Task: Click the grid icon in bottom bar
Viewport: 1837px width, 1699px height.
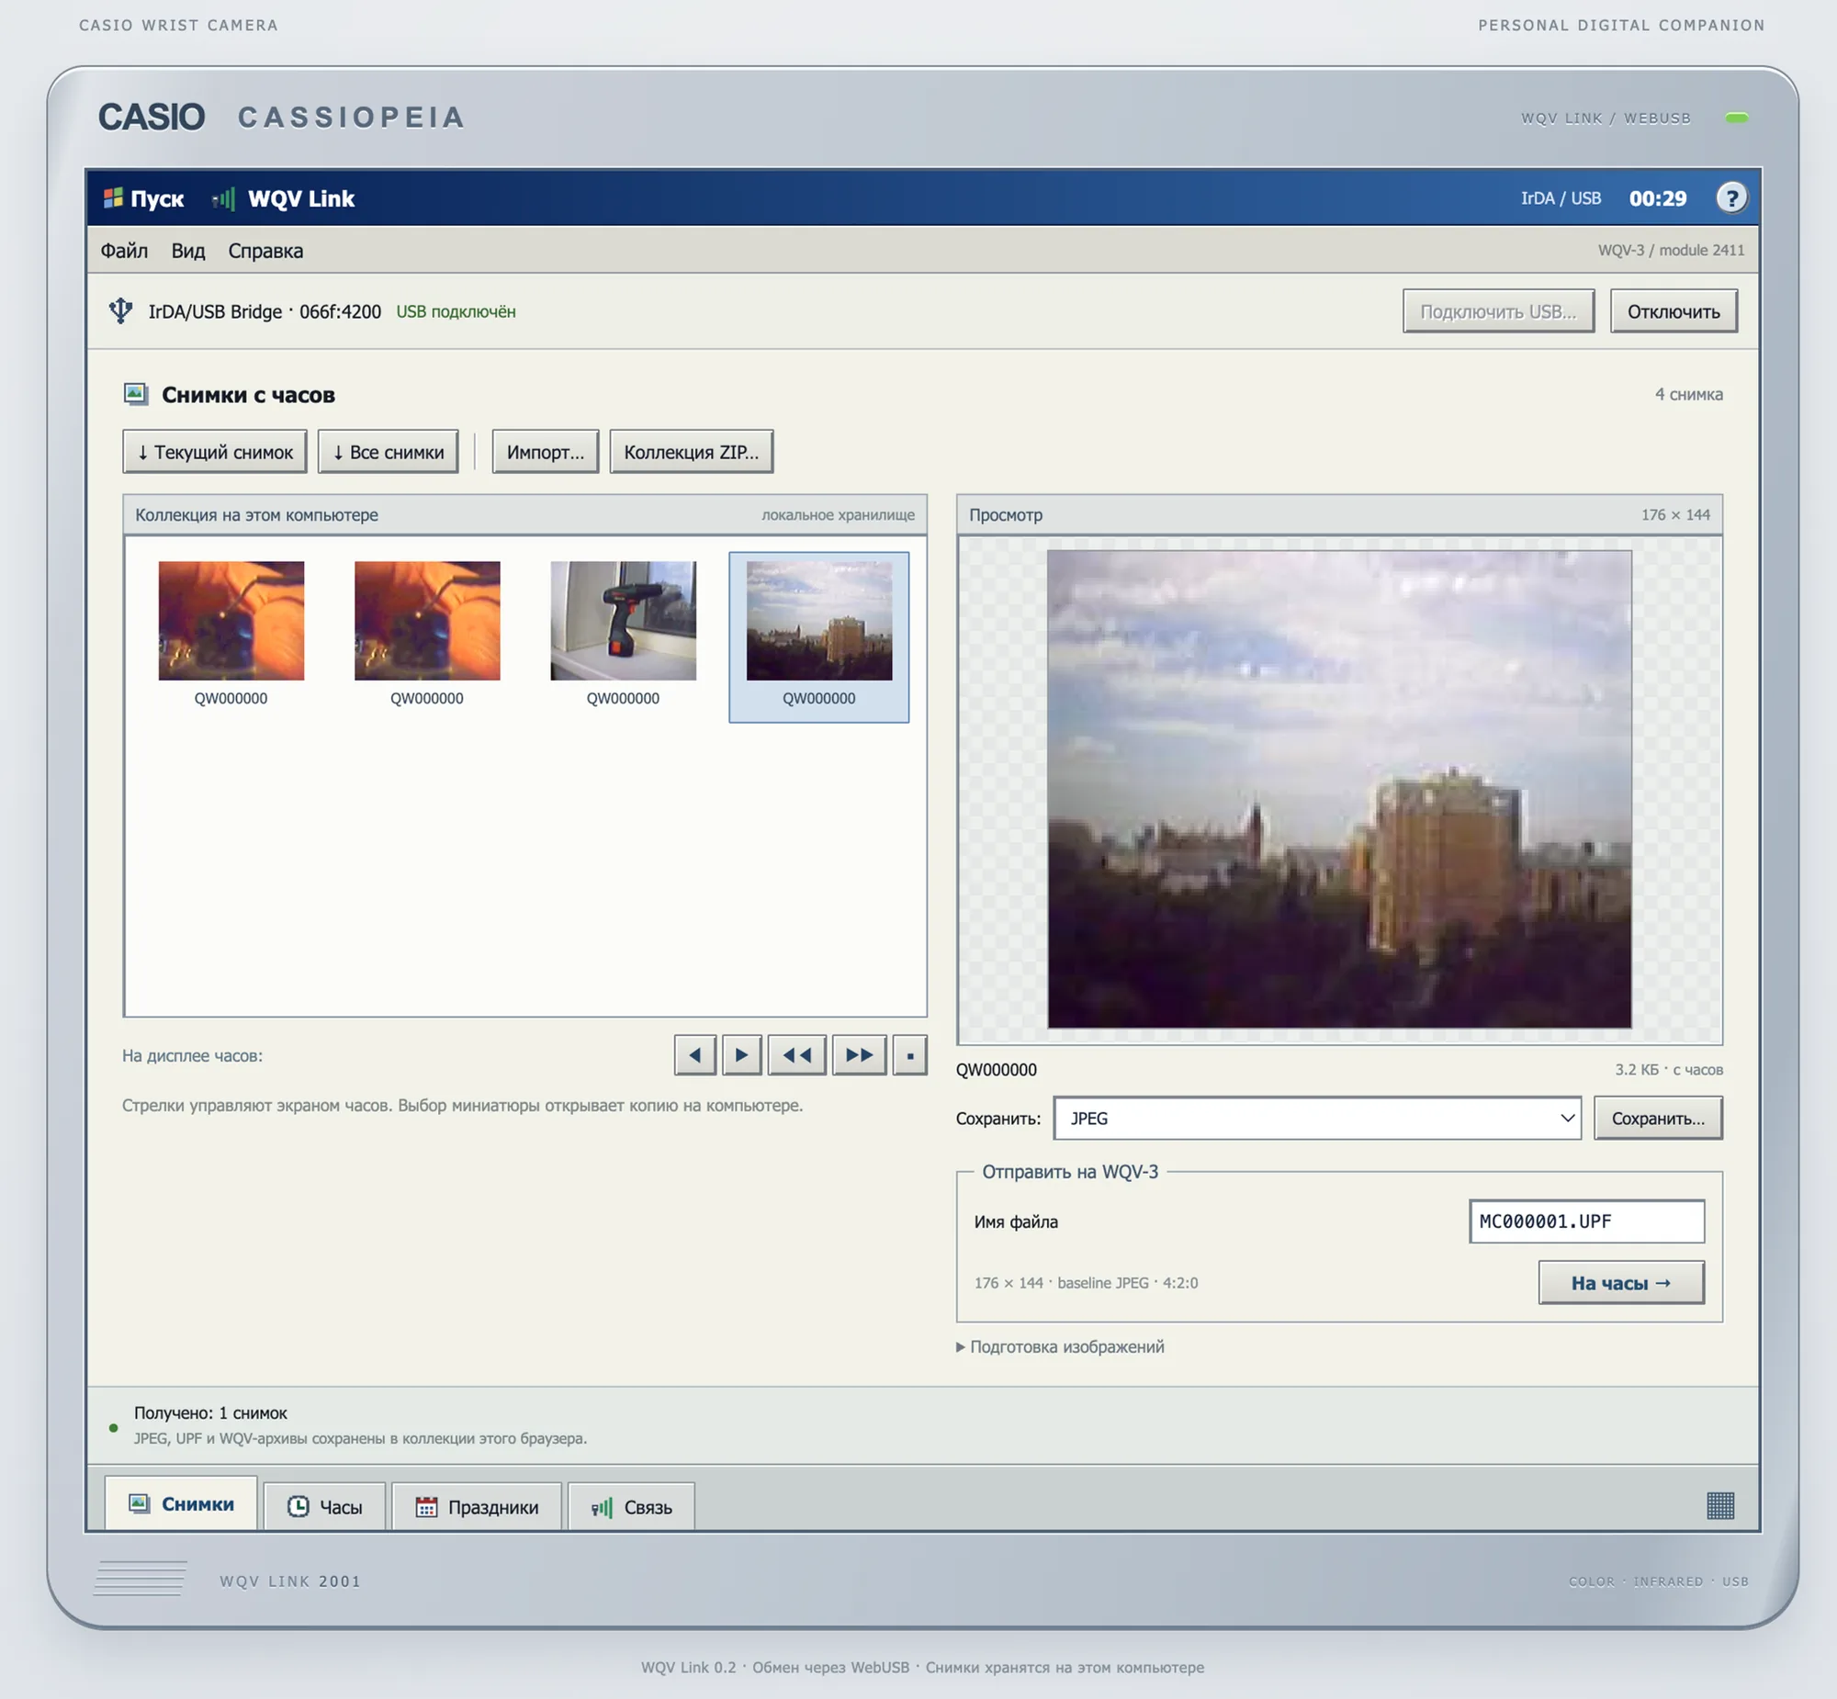Action: (x=1720, y=1505)
